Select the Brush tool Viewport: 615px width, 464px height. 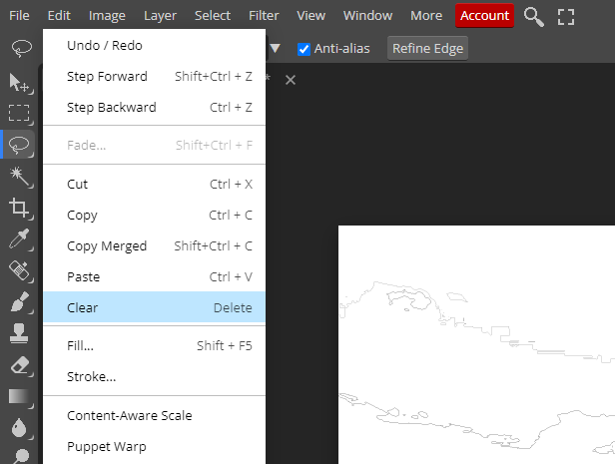19,301
